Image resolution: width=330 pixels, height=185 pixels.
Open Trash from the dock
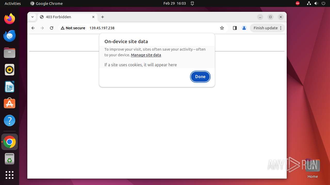point(10,159)
